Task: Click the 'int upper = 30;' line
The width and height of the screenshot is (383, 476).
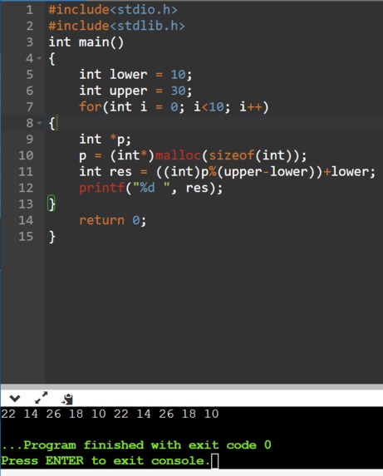Action: 135,91
